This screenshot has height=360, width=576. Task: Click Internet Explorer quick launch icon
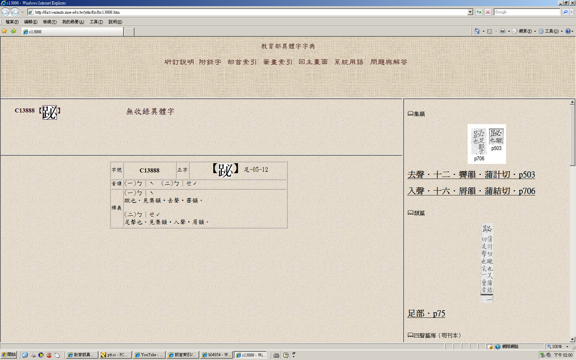(x=25, y=355)
